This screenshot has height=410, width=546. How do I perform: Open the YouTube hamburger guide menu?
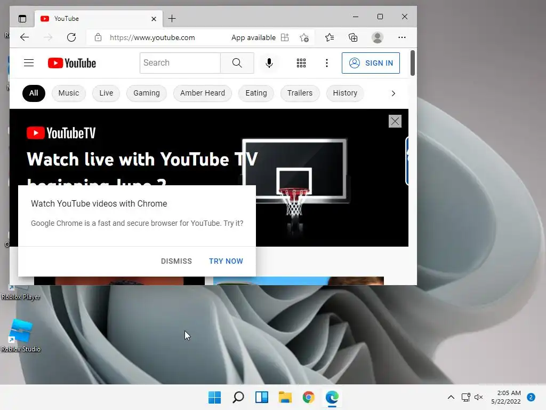coord(29,63)
